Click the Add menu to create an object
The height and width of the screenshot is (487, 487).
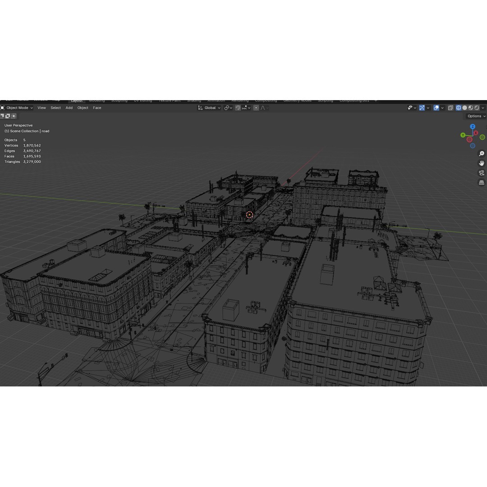pyautogui.click(x=69, y=108)
